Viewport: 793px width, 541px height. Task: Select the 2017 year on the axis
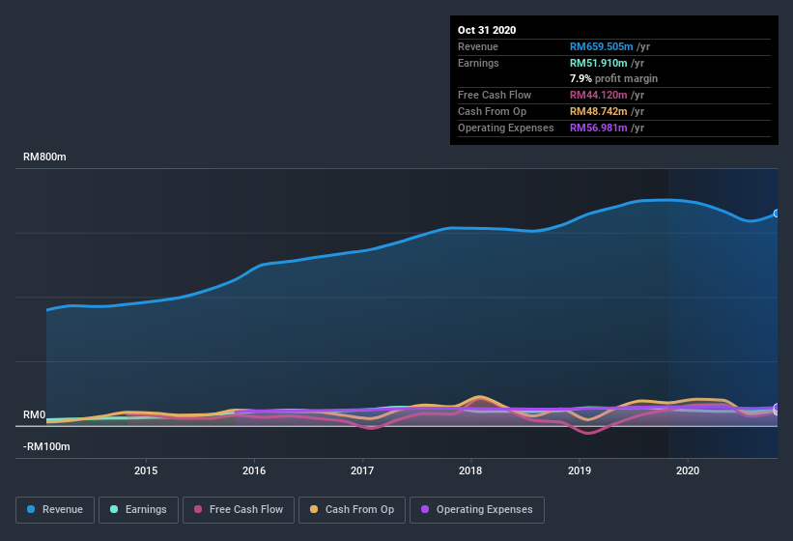click(x=362, y=471)
